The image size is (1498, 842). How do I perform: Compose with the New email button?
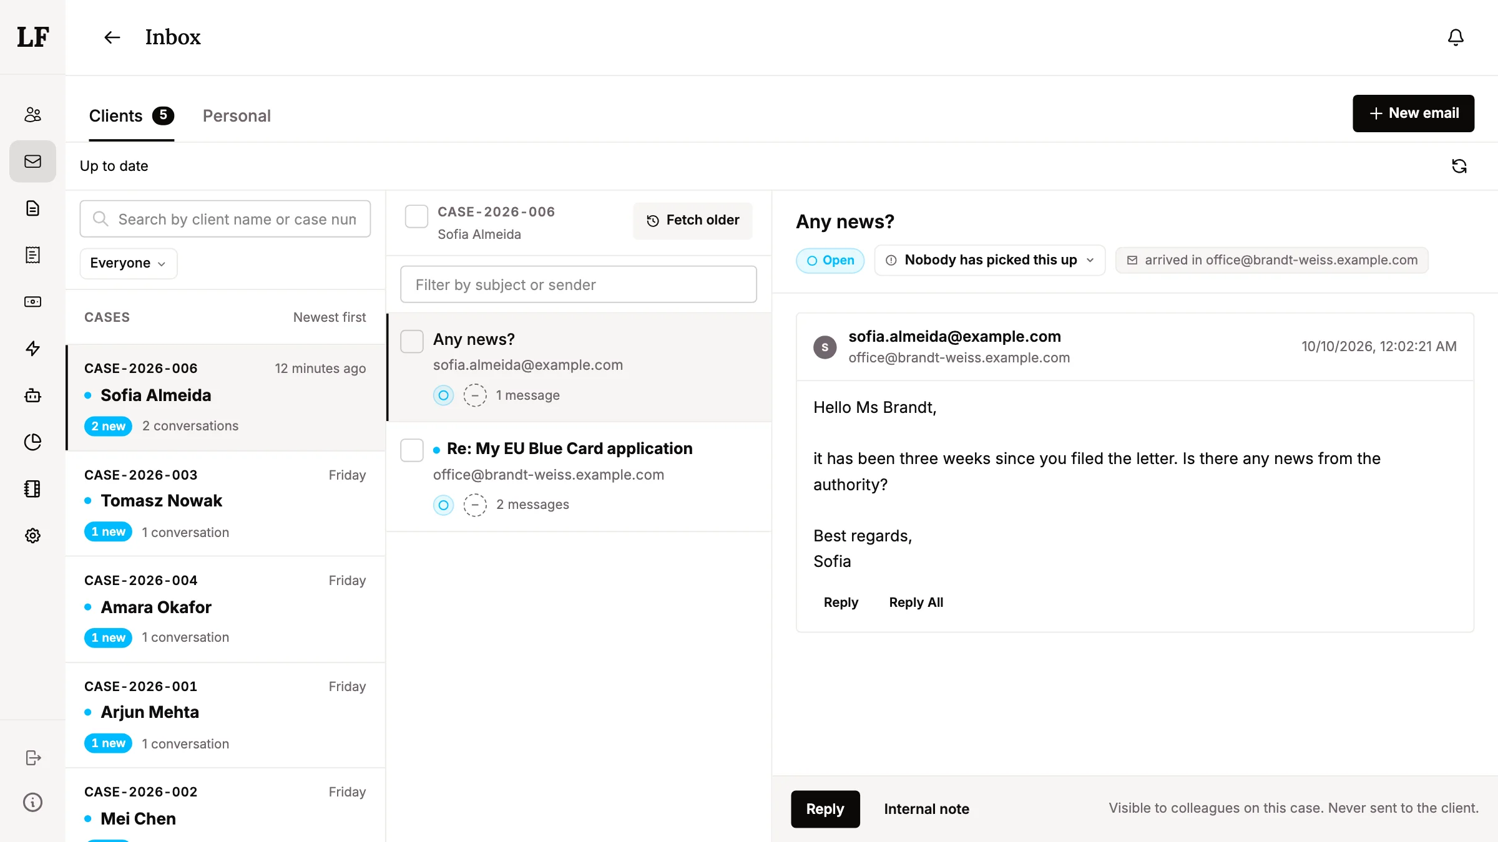coord(1413,114)
